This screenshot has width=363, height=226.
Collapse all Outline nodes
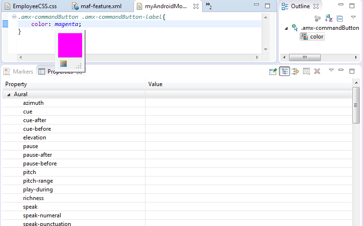click(x=340, y=18)
